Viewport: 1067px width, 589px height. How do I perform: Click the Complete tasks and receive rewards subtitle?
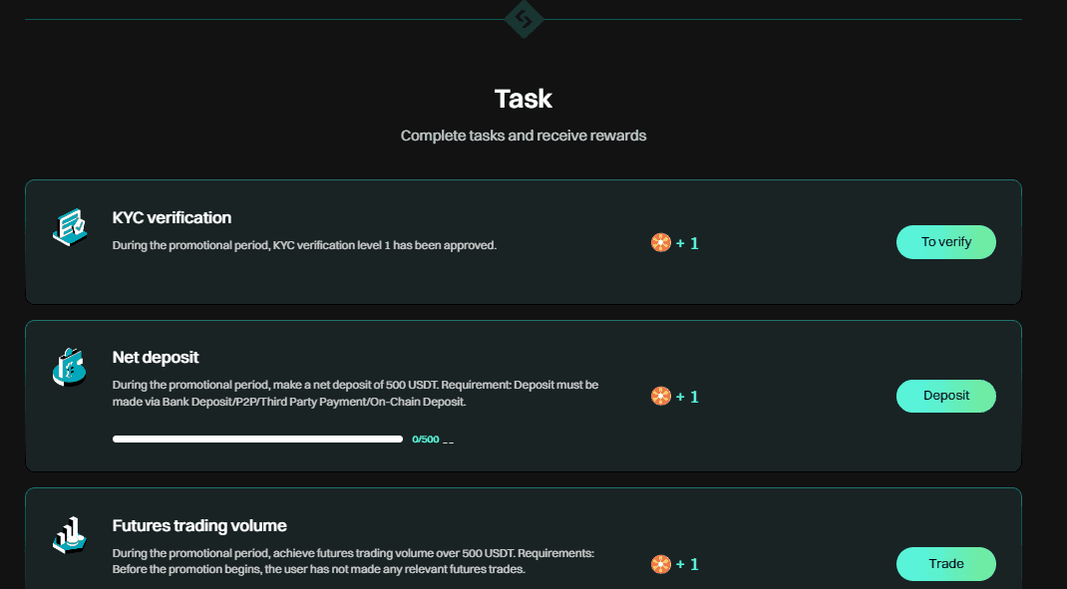point(524,136)
